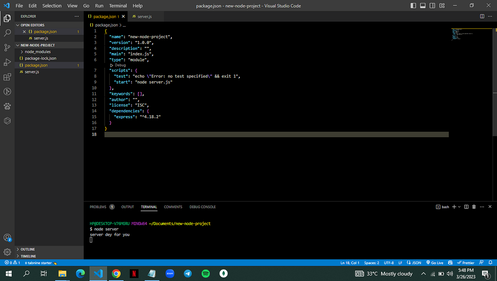Open the Selection menu
This screenshot has height=281, width=497.
point(52,6)
